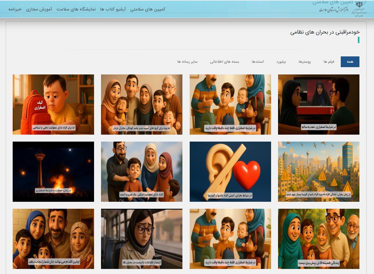This screenshot has height=274, width=374.
Task: Open the آموزش مجازی menu item
Action: [x=39, y=9]
